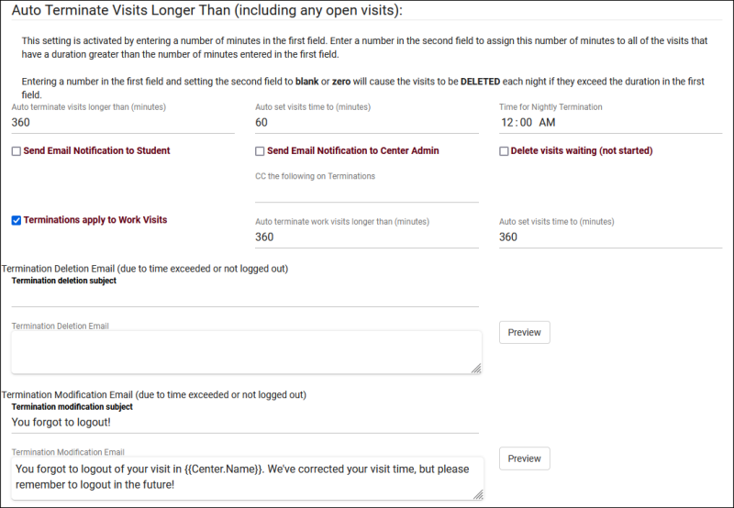734x508 pixels.
Task: Grab resize handle of Termination Deletion Email box
Action: [x=476, y=369]
